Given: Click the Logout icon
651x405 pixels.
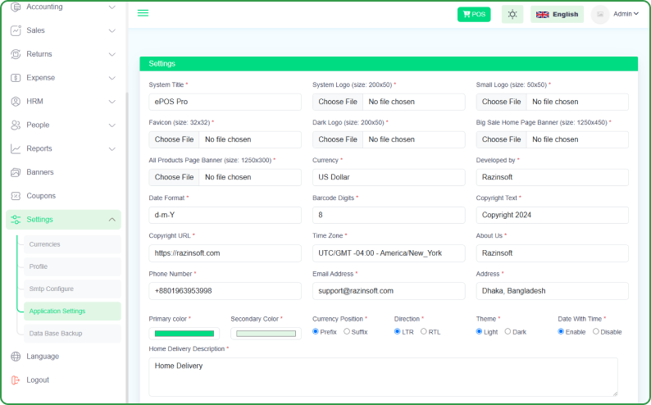Looking at the screenshot, I should [x=16, y=380].
